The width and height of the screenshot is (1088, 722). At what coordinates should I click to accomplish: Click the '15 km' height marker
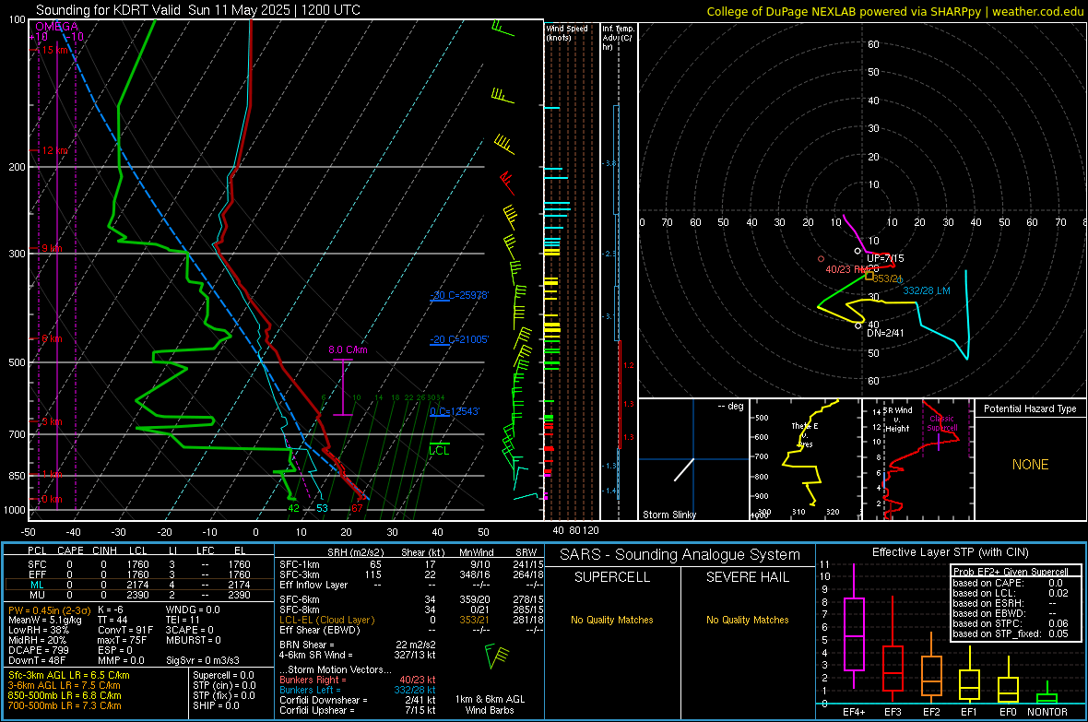tap(54, 50)
